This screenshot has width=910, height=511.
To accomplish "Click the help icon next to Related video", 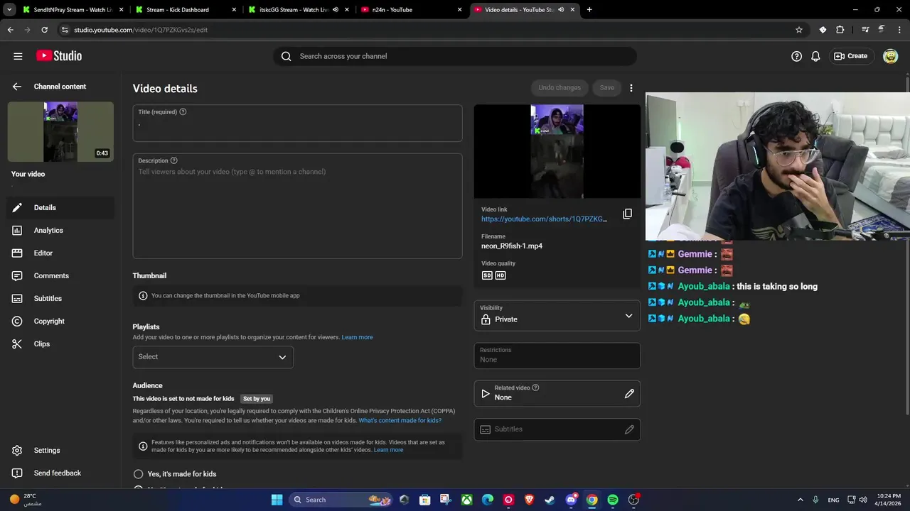I will (x=535, y=388).
